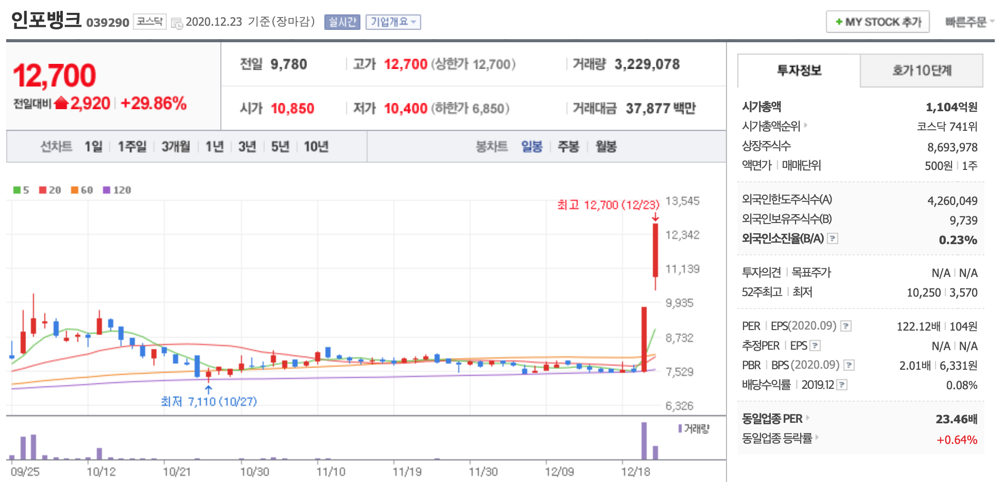
Task: Click the purple 120-day moving average legend
Action: (x=117, y=190)
